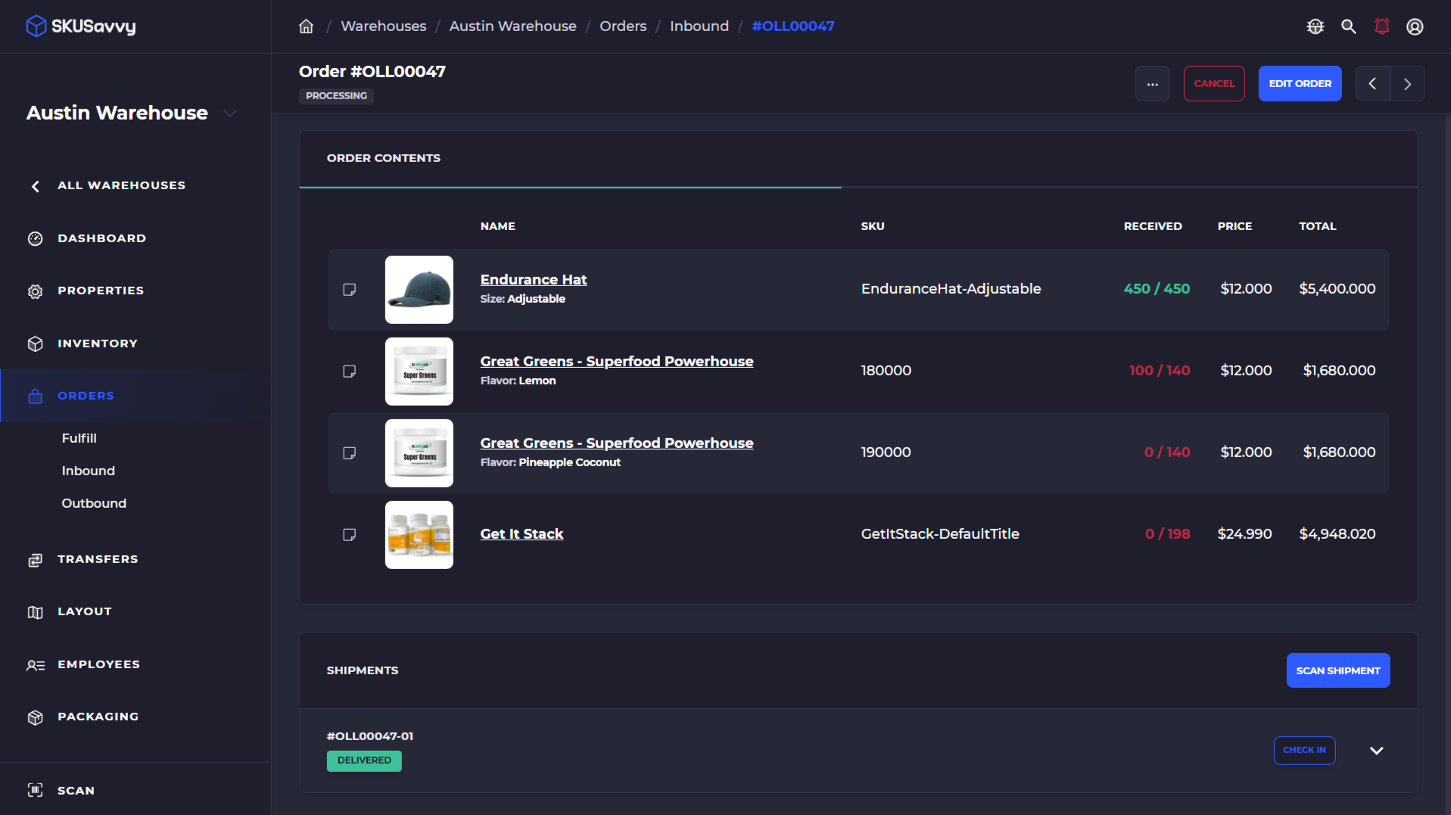1451x815 pixels.
Task: Open the Endurance Hat product thumbnail
Action: click(x=419, y=289)
